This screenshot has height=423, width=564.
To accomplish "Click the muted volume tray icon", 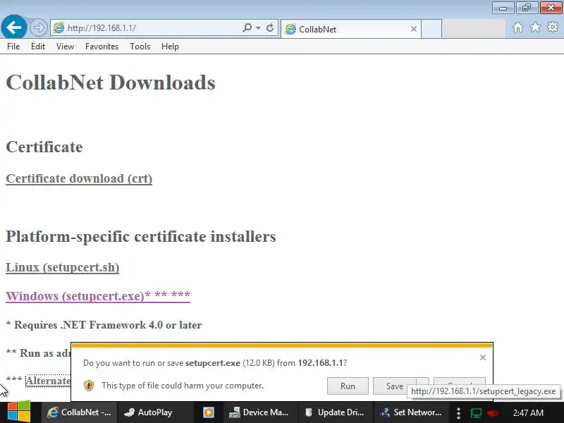I will (x=492, y=412).
